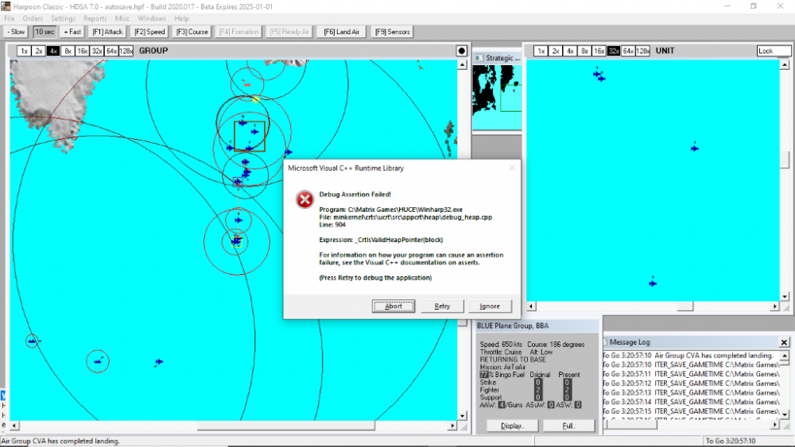Click Group map scroll up arrow
The width and height of the screenshot is (795, 447).
[462, 65]
